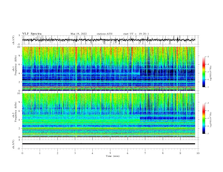Click the time axis tick label "1"

click(x=40, y=153)
